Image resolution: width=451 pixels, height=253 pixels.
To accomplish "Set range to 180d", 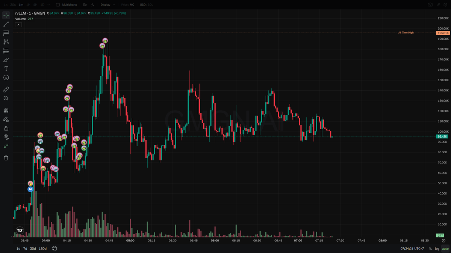I will [x=43, y=249].
